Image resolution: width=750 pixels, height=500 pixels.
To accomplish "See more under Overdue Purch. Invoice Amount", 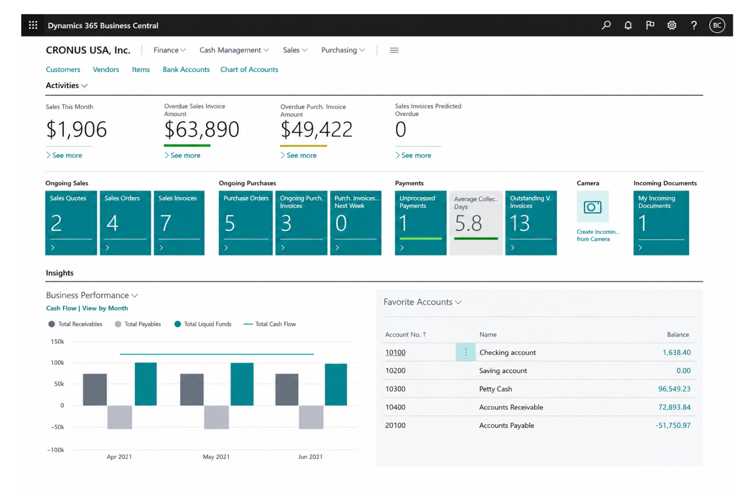I will pos(298,156).
